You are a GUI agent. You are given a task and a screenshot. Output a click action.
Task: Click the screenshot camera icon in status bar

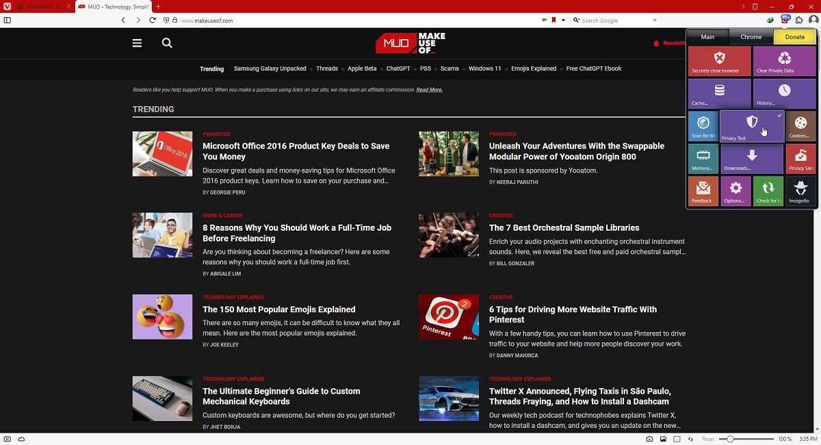tap(650, 439)
